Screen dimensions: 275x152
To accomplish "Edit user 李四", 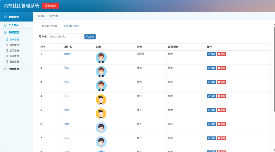I will (211, 82).
